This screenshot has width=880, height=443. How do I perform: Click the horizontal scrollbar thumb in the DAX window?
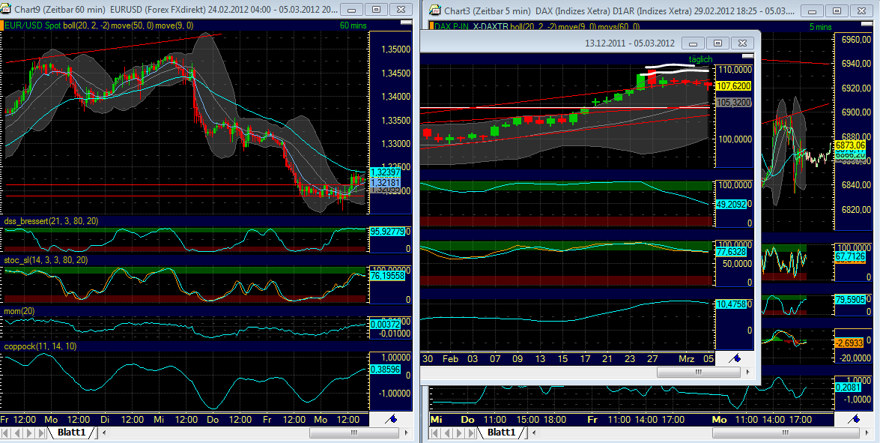[x=699, y=373]
